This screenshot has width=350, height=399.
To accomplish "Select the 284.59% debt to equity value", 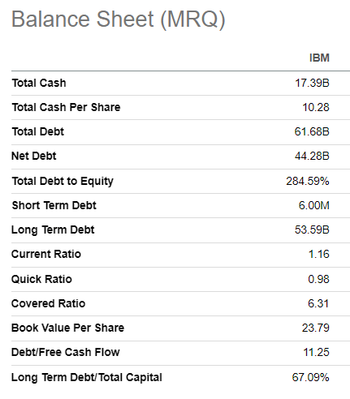I will pyautogui.click(x=308, y=181).
